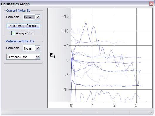
Task: Click the resize grip in status bar
Action: (x=151, y=112)
